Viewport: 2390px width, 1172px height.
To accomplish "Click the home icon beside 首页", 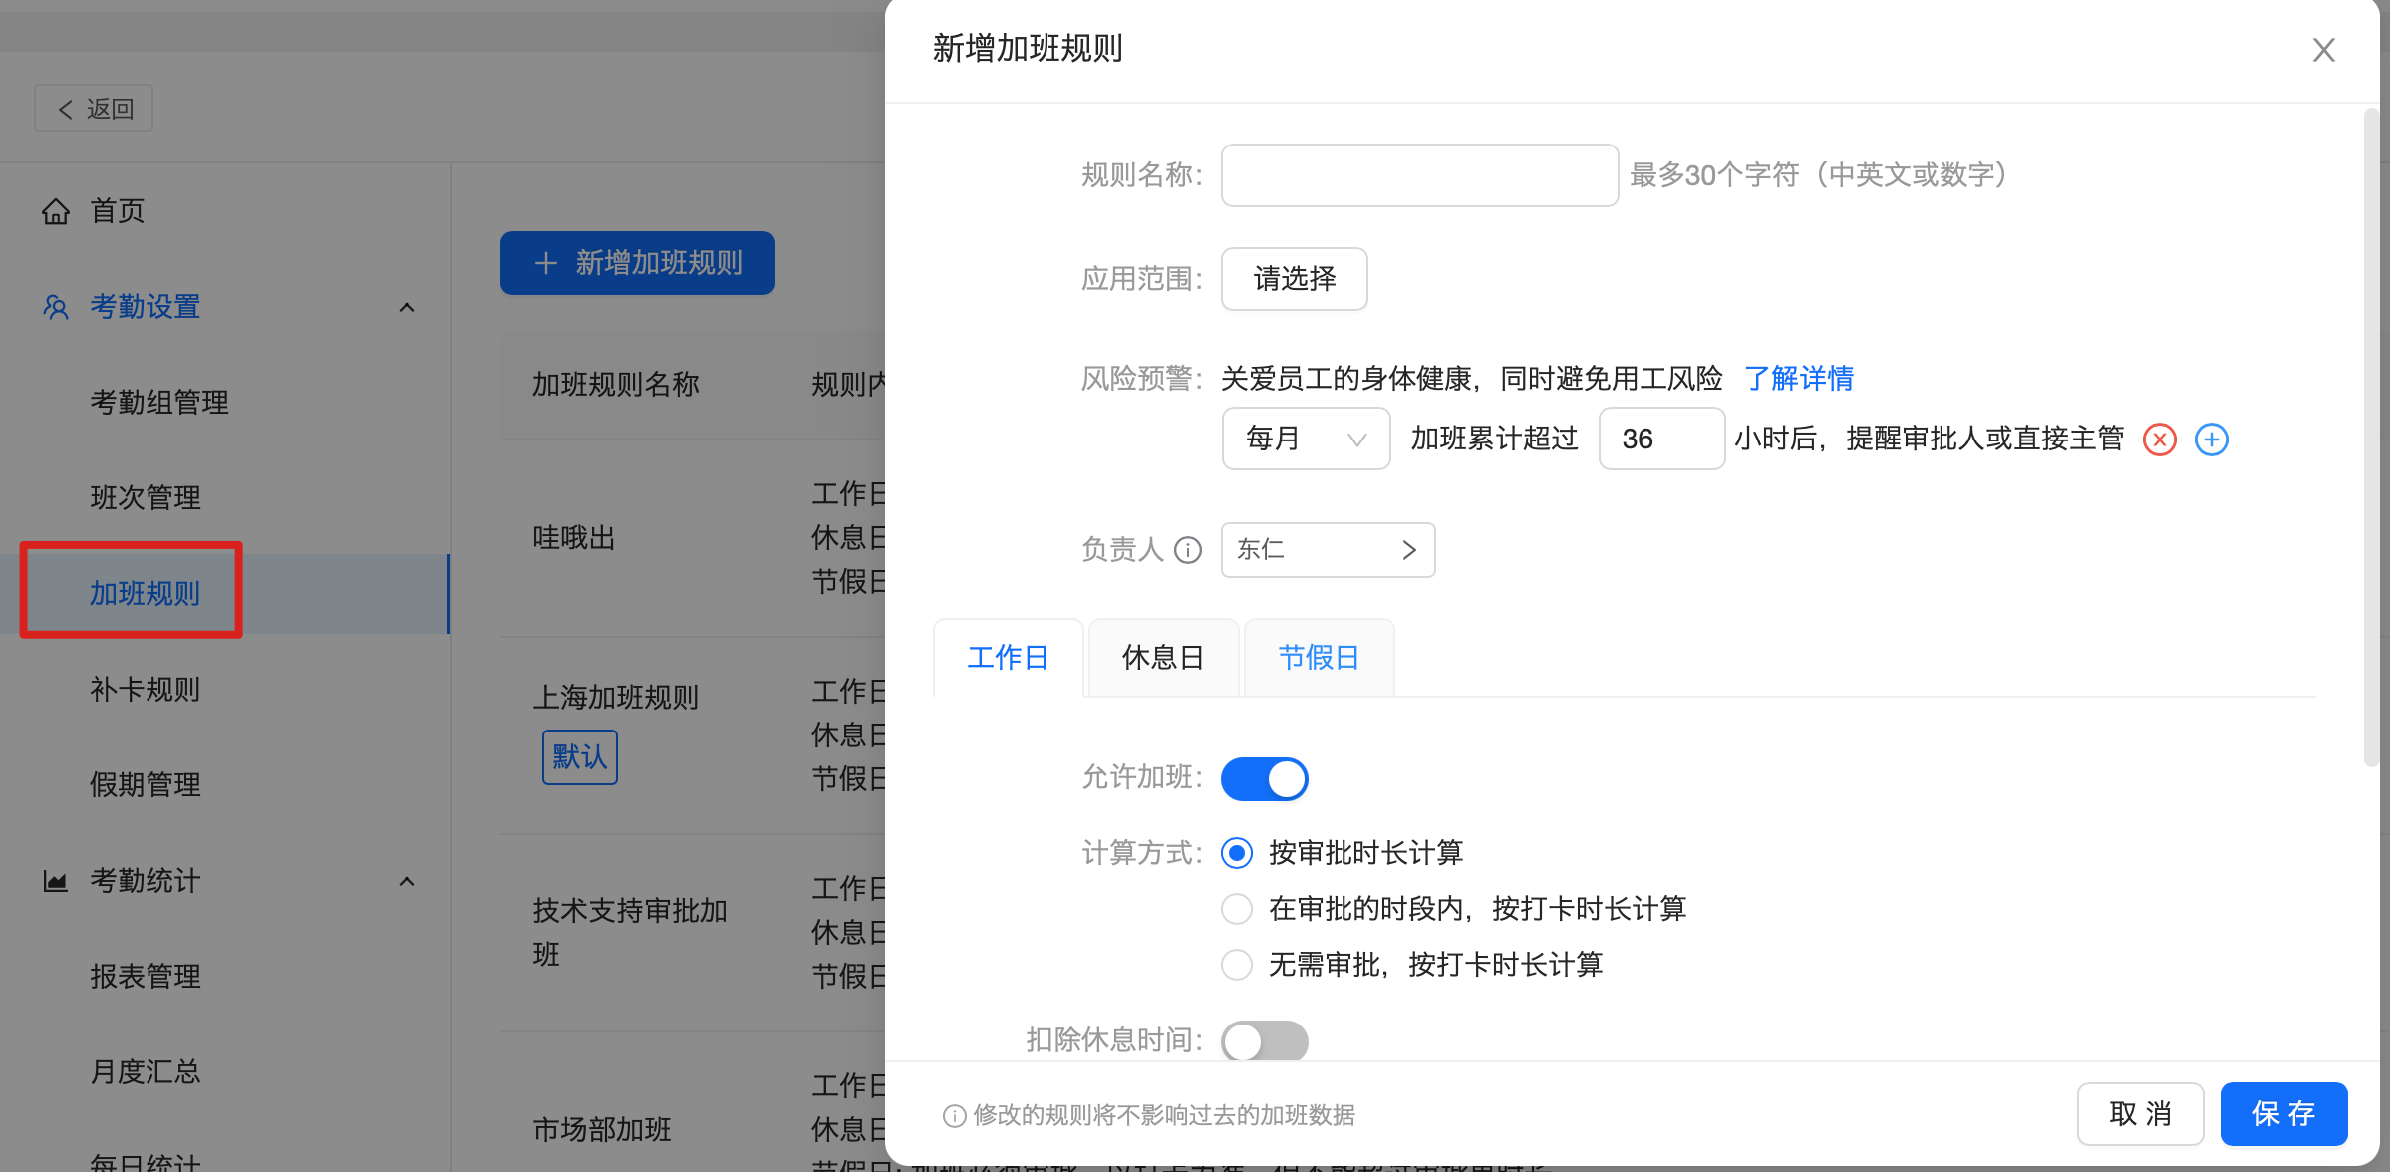I will (x=56, y=211).
